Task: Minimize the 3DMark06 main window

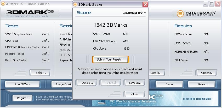Action: point(206,4)
